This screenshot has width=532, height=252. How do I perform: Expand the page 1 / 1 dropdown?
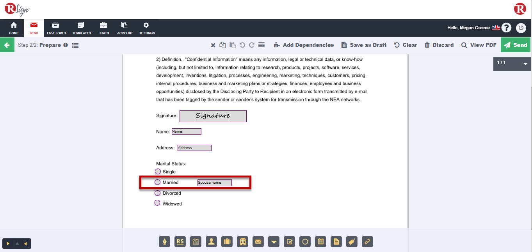click(525, 64)
